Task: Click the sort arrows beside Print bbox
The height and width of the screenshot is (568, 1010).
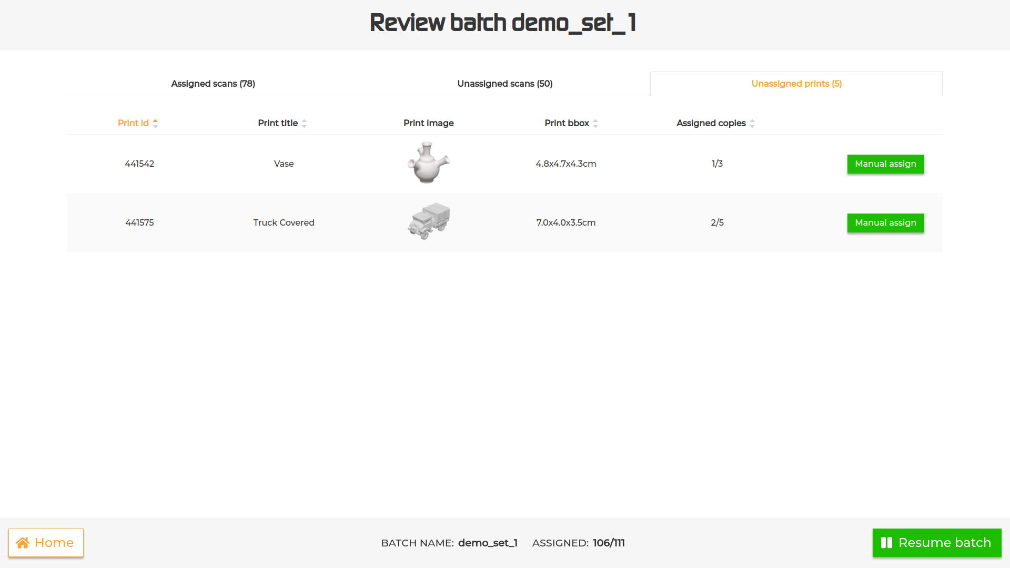Action: point(595,123)
